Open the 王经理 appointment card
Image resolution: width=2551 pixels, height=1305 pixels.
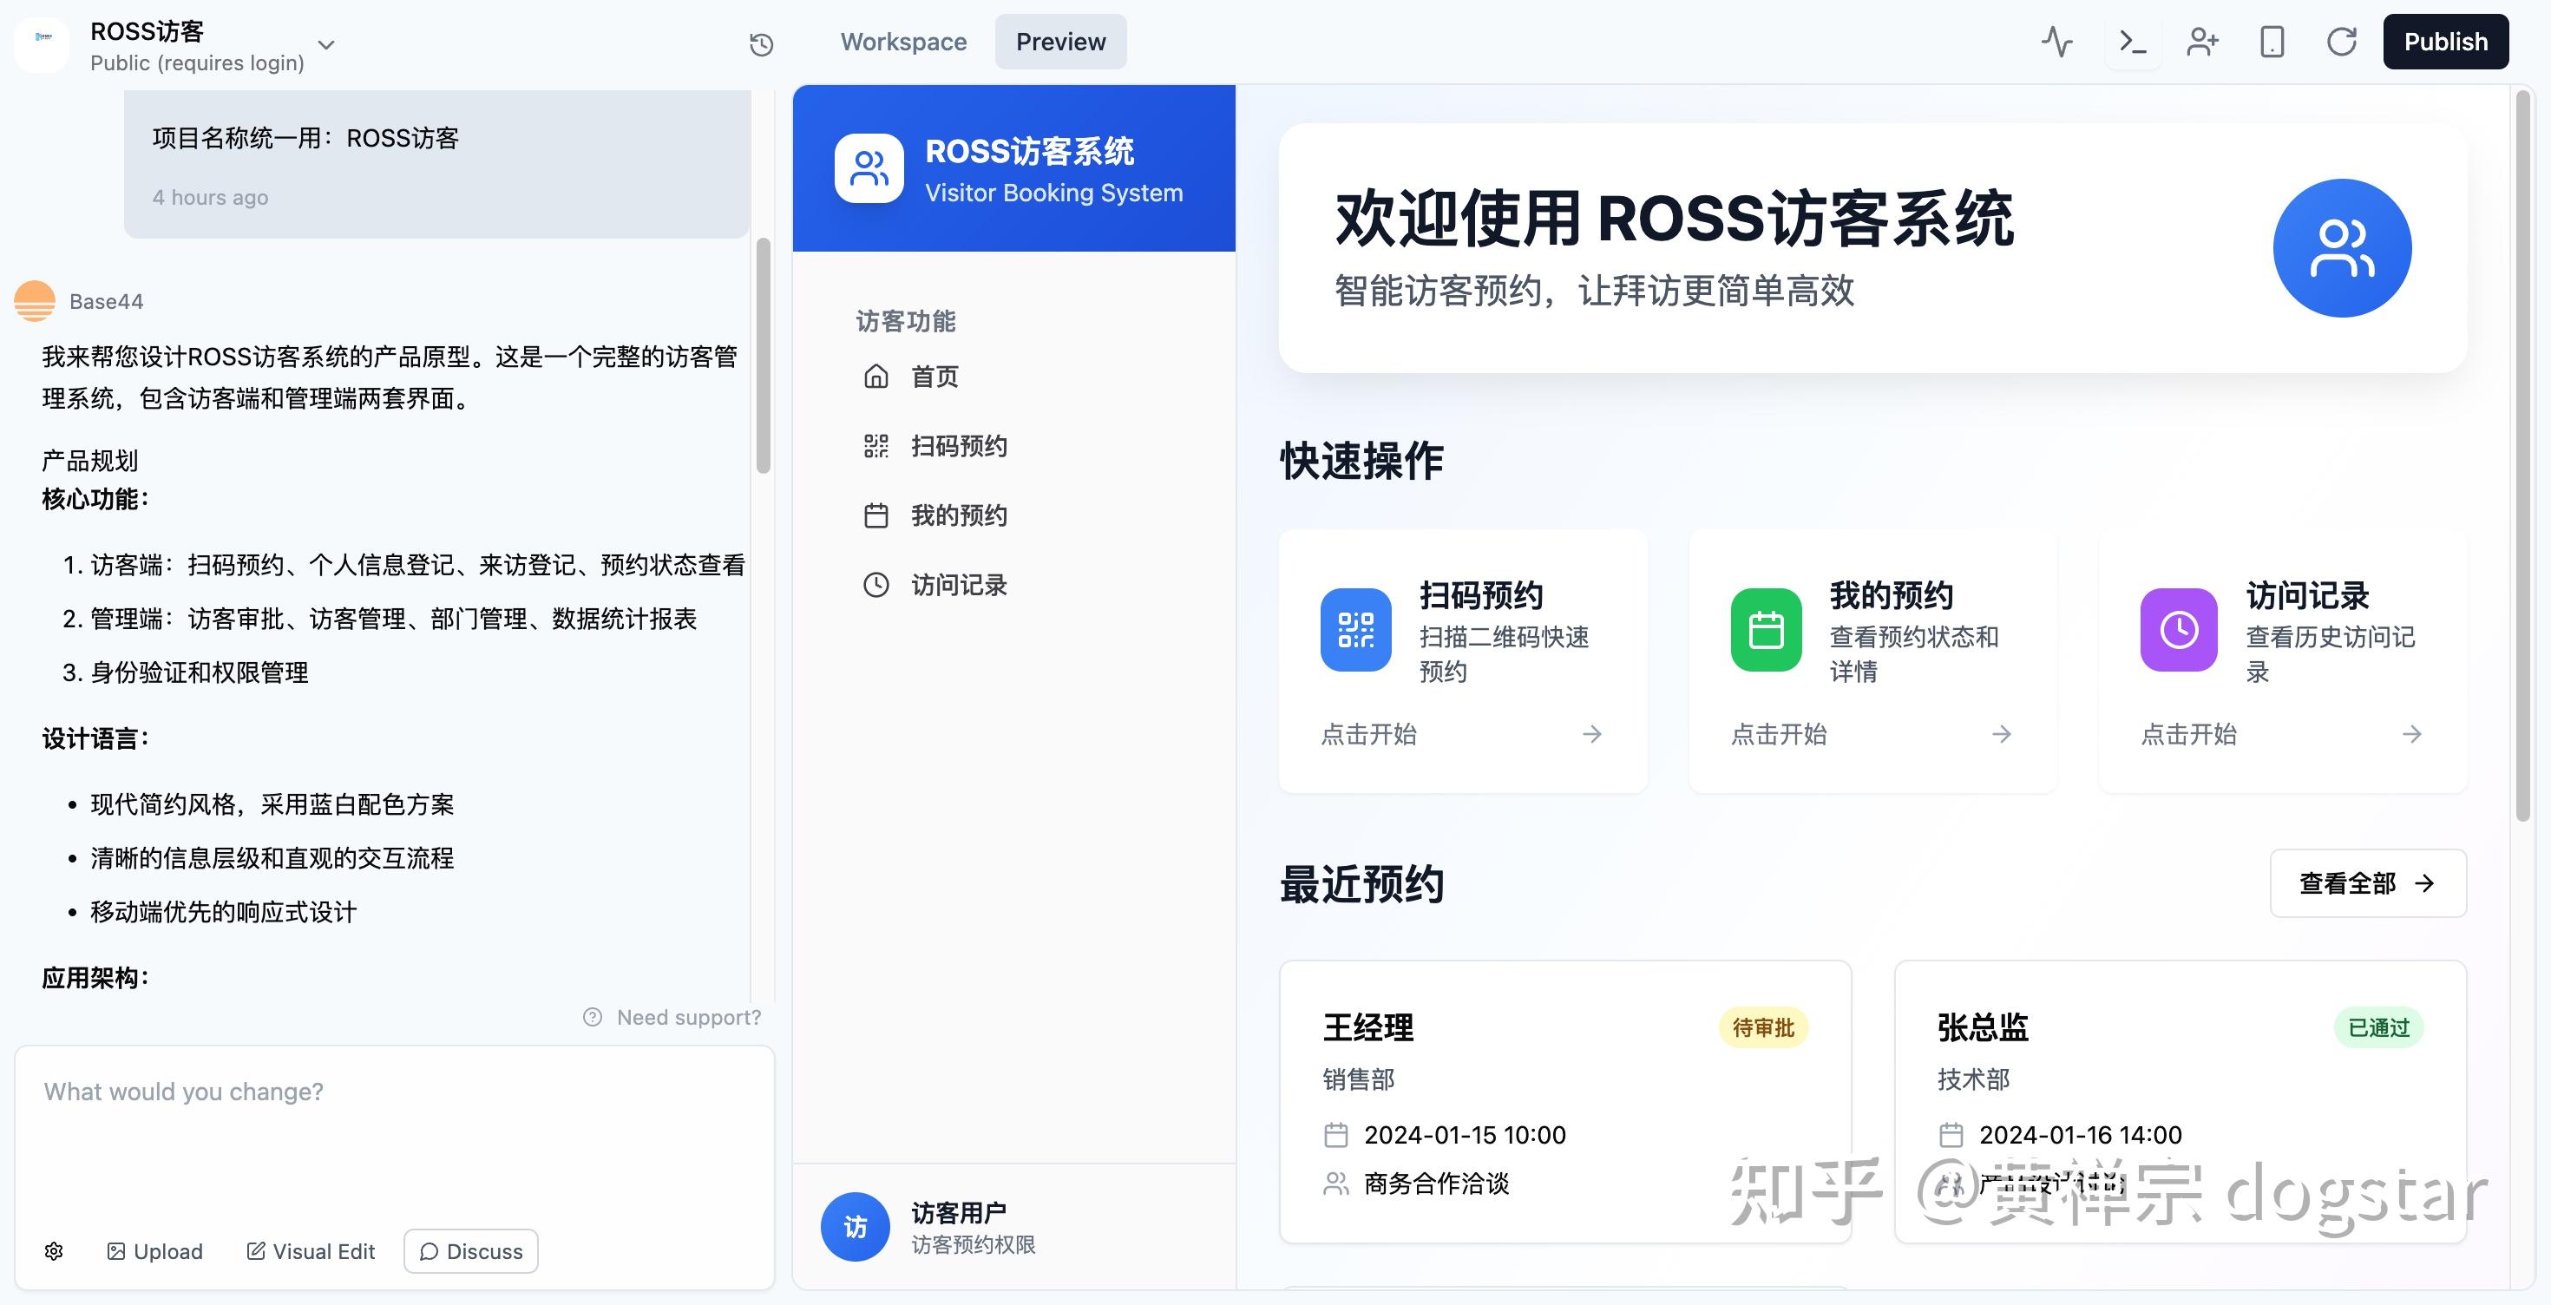pyautogui.click(x=1564, y=1101)
